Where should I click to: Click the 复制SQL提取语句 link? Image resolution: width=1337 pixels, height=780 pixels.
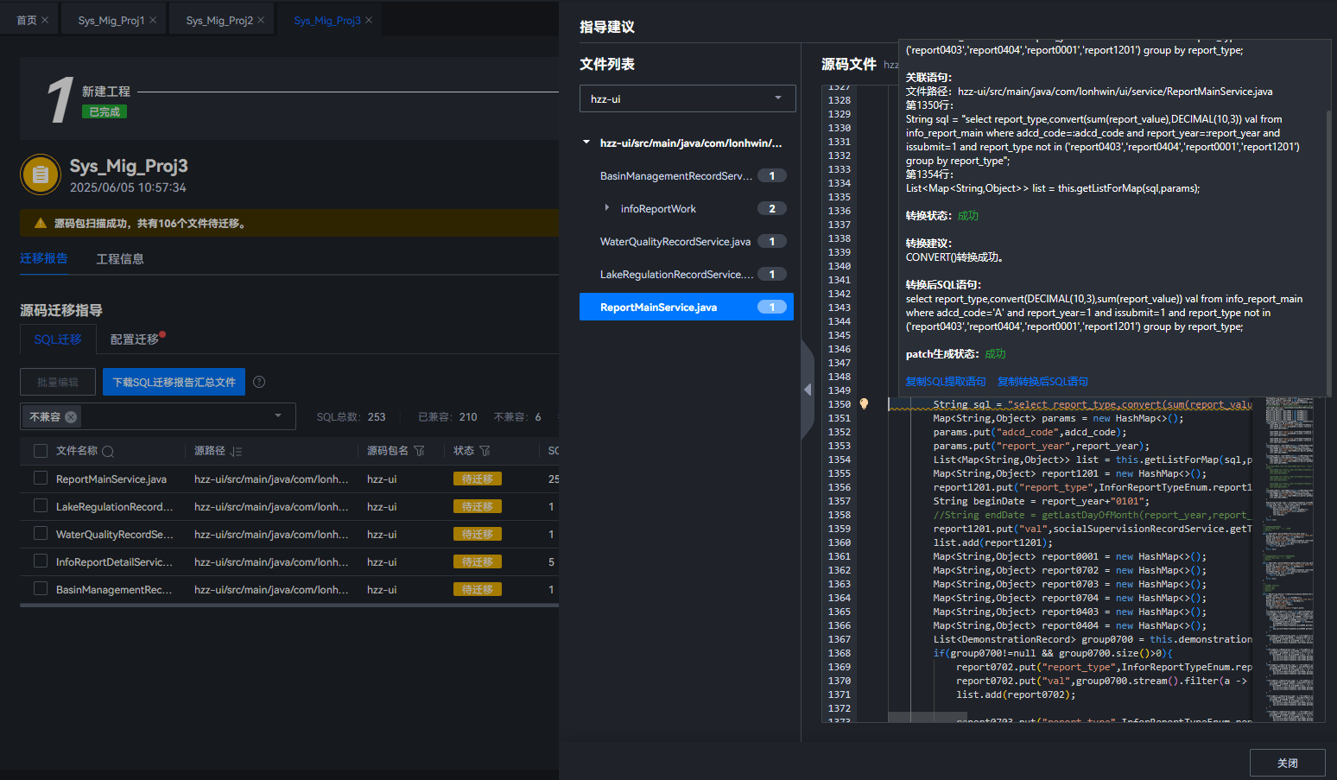pyautogui.click(x=946, y=381)
